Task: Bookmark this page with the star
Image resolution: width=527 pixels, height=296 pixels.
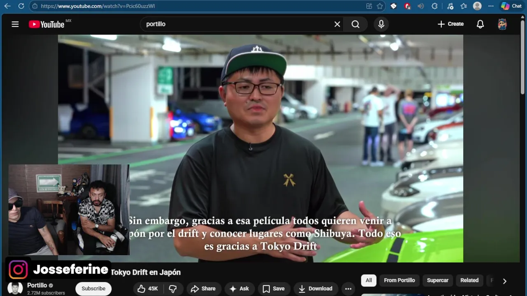Action: [x=380, y=6]
